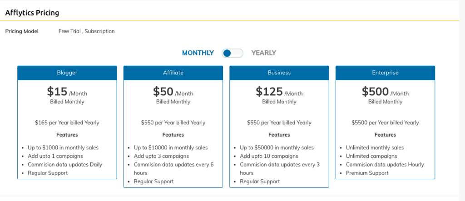Click the $50 /Month price
The image size is (465, 201).
click(x=173, y=92)
